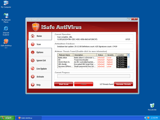160x120 pixels.
Task: Open Help from the sidebar
Action: pos(38,85)
